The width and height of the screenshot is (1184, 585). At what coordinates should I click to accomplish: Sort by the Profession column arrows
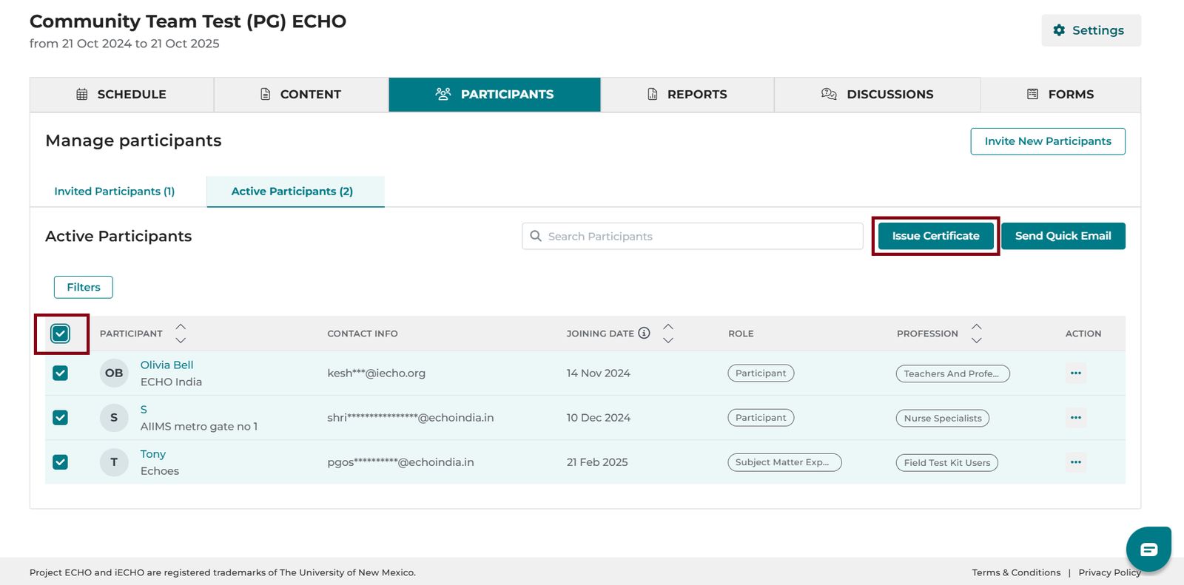click(x=977, y=334)
